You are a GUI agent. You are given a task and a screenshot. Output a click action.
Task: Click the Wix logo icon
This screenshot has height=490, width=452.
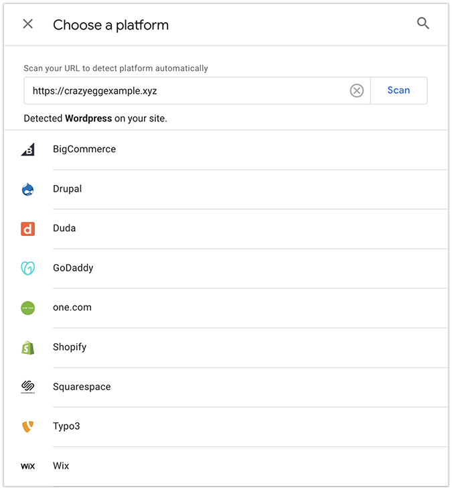click(27, 467)
